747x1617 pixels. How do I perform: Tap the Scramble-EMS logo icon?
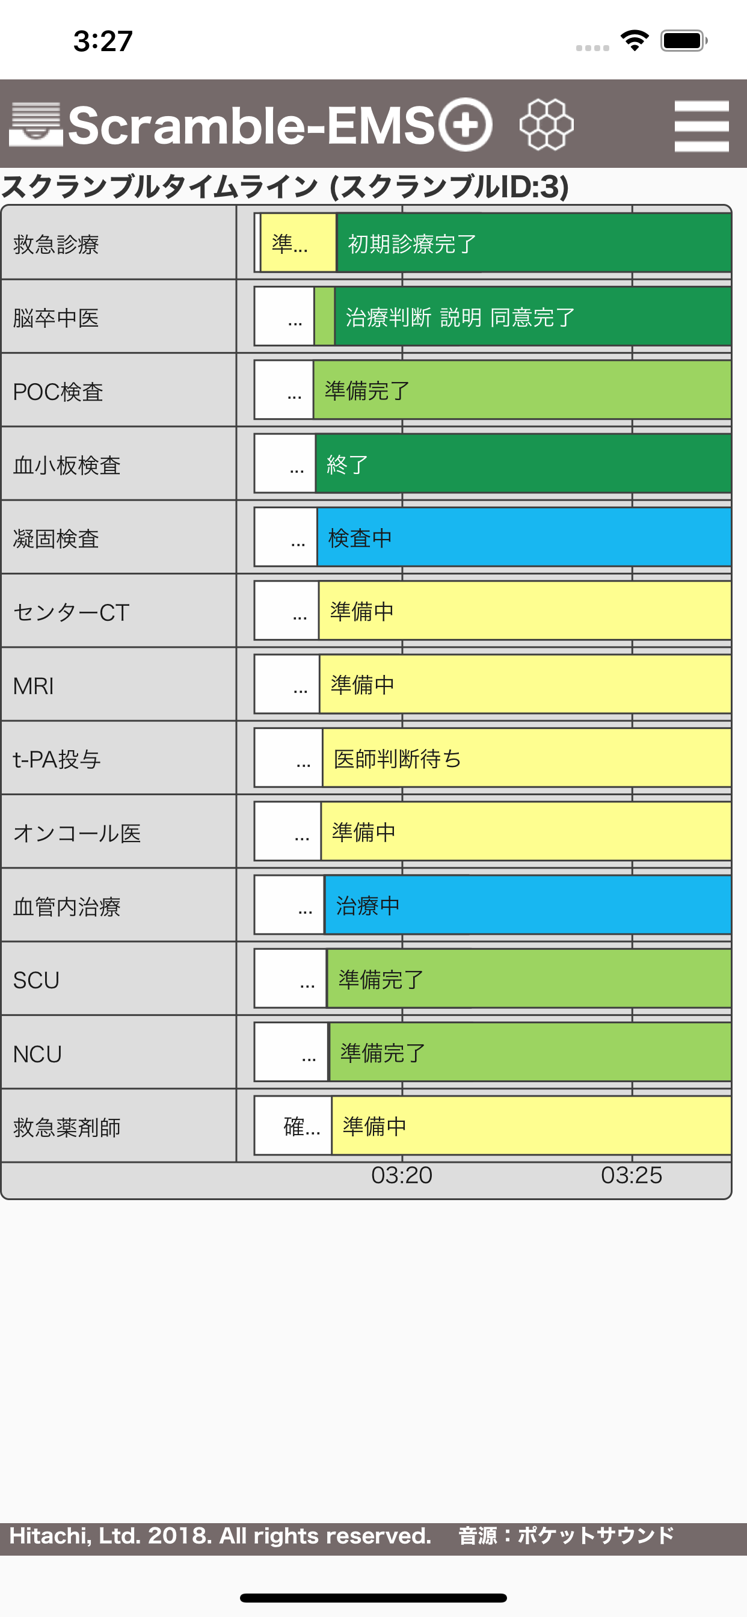coord(35,125)
